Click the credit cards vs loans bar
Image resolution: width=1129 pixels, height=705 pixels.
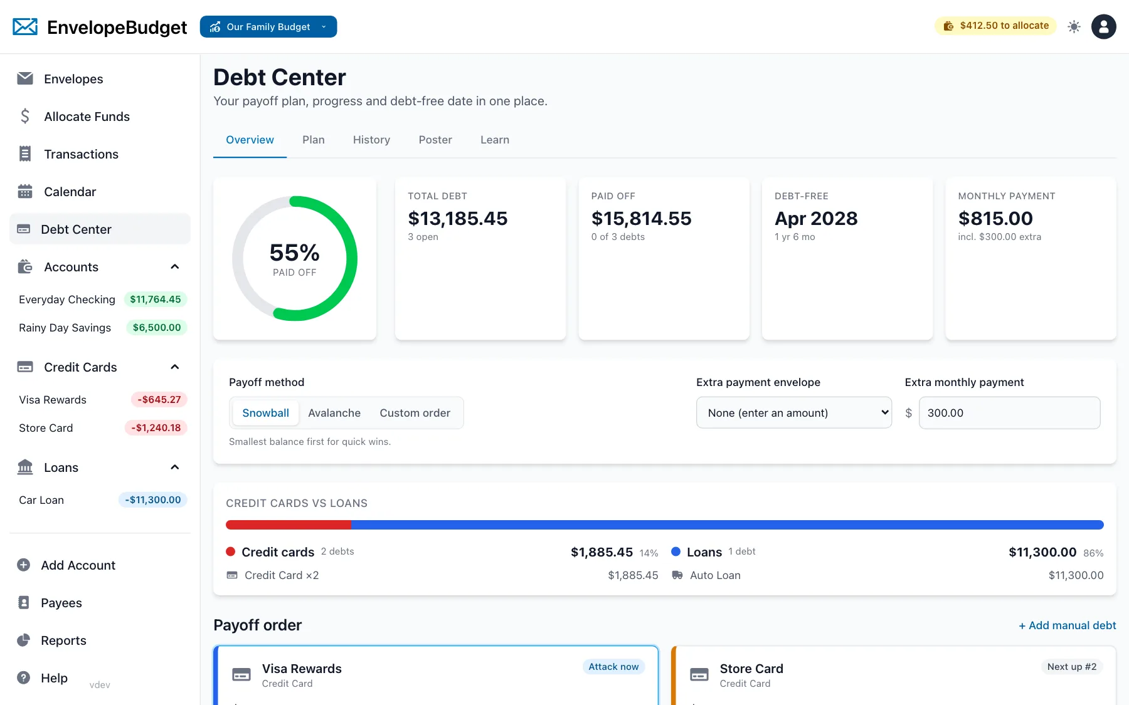tap(665, 525)
